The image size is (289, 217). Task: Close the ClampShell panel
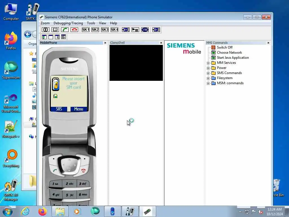point(161,43)
